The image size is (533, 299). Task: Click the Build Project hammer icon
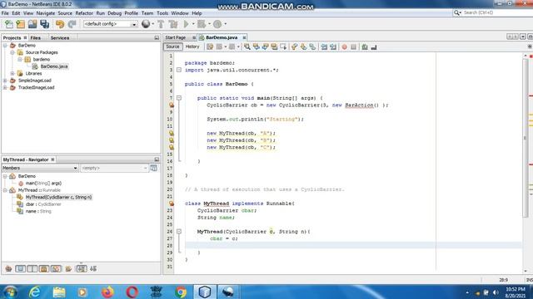pos(161,24)
